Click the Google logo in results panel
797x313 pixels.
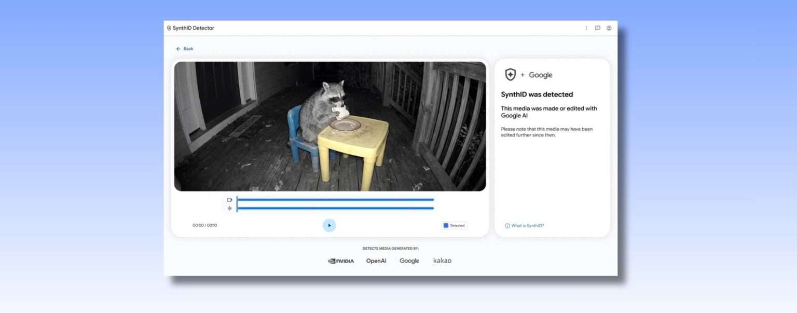click(541, 75)
